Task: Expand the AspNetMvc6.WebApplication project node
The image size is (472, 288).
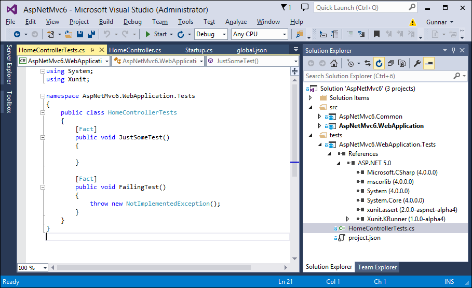Action: (320, 126)
